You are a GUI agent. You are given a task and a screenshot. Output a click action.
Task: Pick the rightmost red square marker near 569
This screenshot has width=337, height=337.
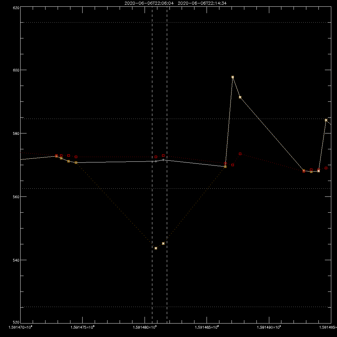click(x=326, y=168)
